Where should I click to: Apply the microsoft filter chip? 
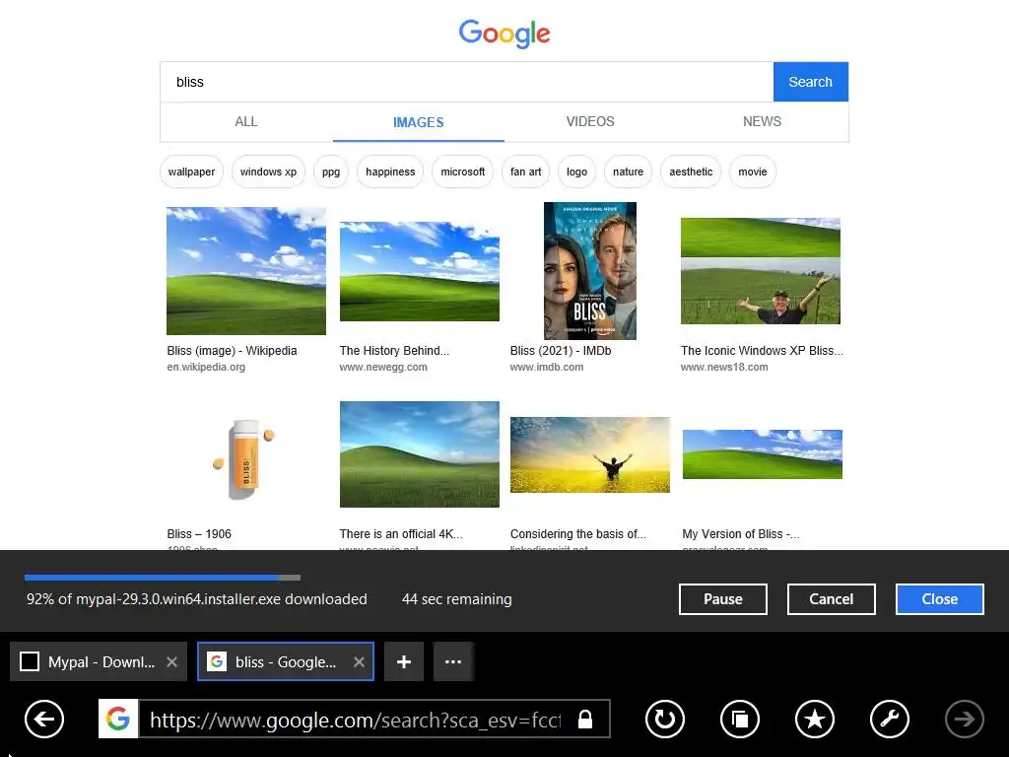(x=463, y=172)
